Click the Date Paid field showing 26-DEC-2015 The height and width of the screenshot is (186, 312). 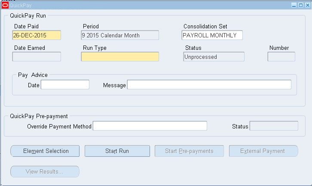[37, 35]
